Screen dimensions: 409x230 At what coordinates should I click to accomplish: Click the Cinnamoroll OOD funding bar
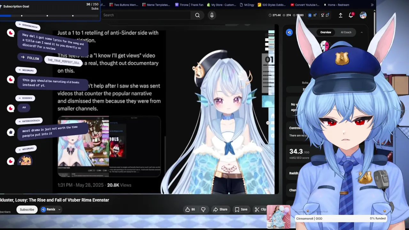click(x=341, y=218)
